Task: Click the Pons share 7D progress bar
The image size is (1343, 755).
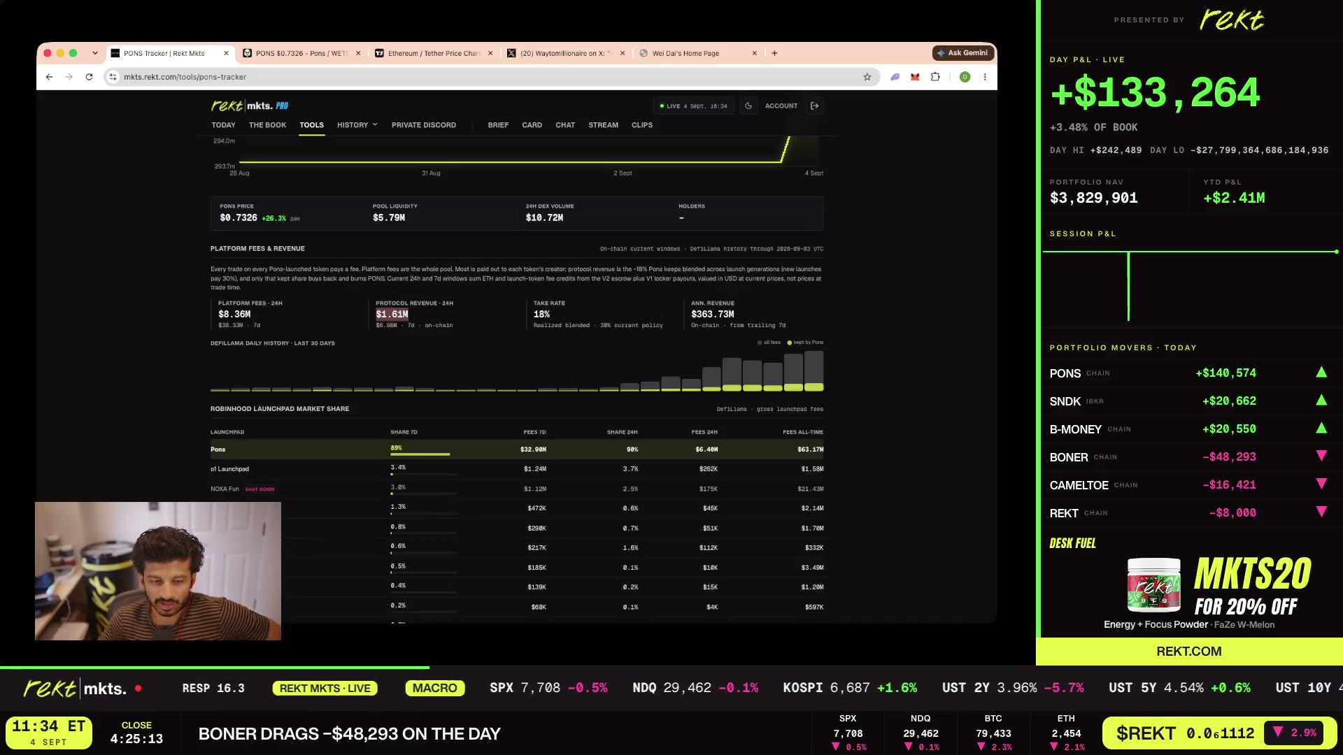Action: (423, 454)
